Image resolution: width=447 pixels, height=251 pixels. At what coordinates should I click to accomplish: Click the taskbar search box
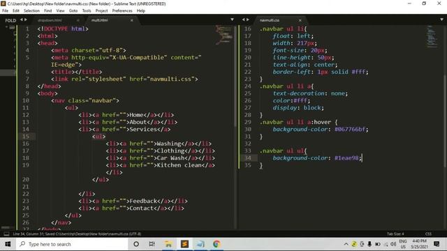point(71,244)
